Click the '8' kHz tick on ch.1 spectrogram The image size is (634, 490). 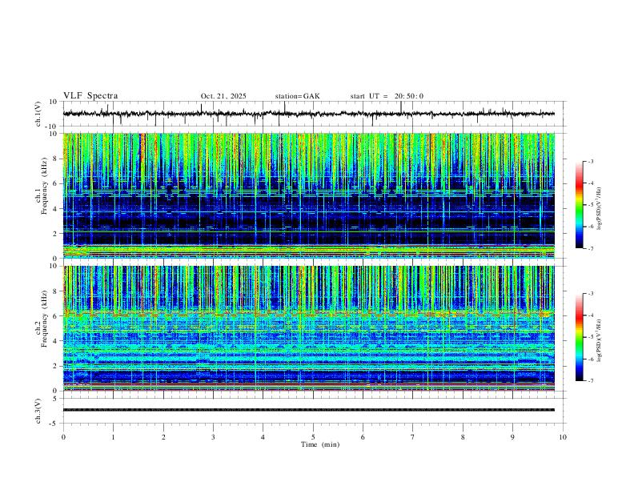56,159
